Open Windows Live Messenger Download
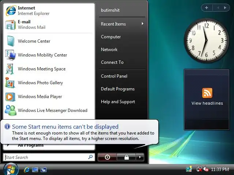The image size is (234, 175). click(x=49, y=110)
